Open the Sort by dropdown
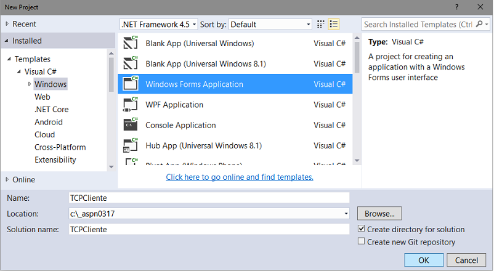The height and width of the screenshot is (271, 494). [x=270, y=24]
